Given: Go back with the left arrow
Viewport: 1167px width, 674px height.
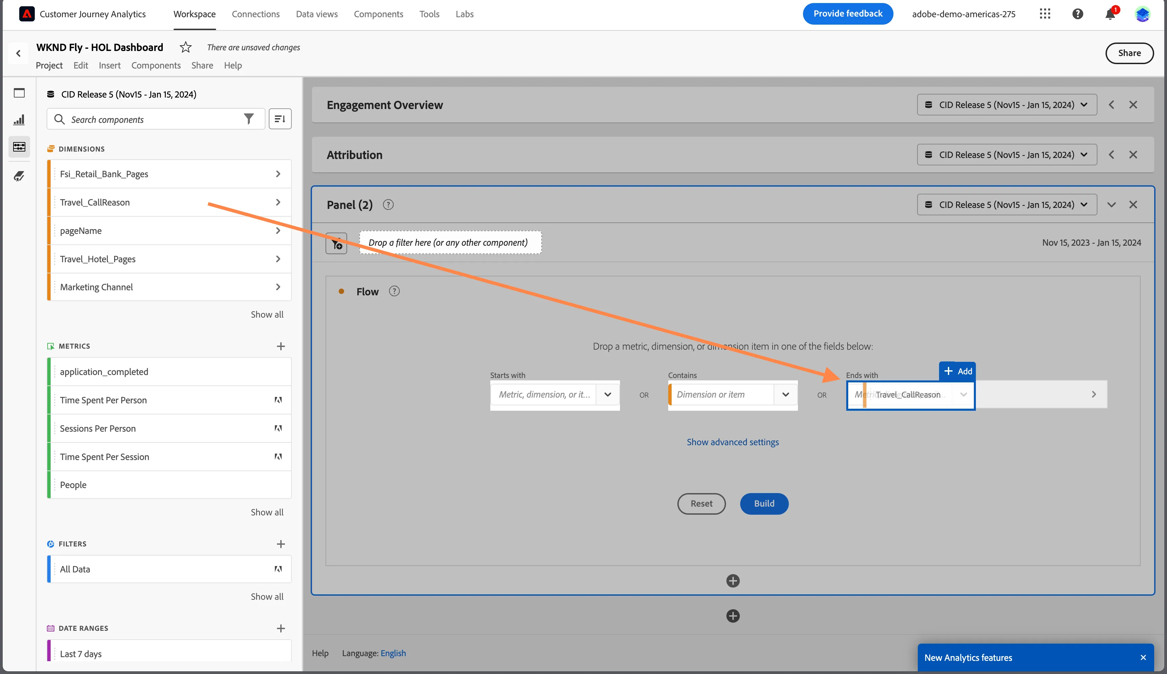Looking at the screenshot, I should pos(19,53).
